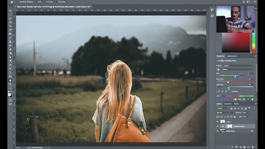Open the layer Kind filter dropdown

coord(223,108)
